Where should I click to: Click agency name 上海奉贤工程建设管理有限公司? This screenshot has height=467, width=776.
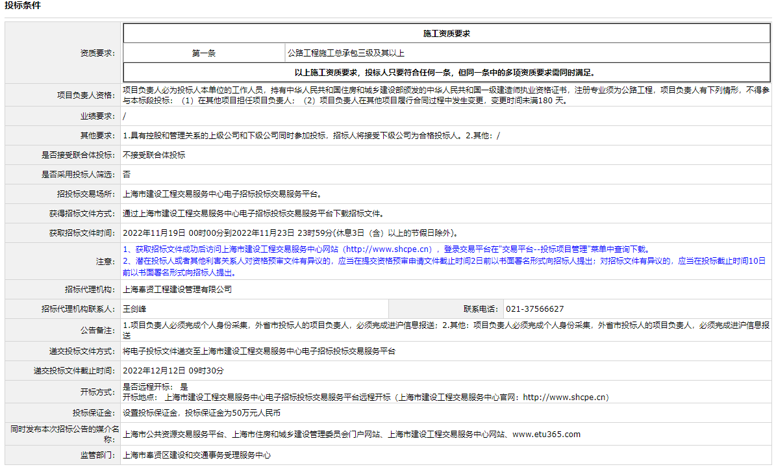177,290
